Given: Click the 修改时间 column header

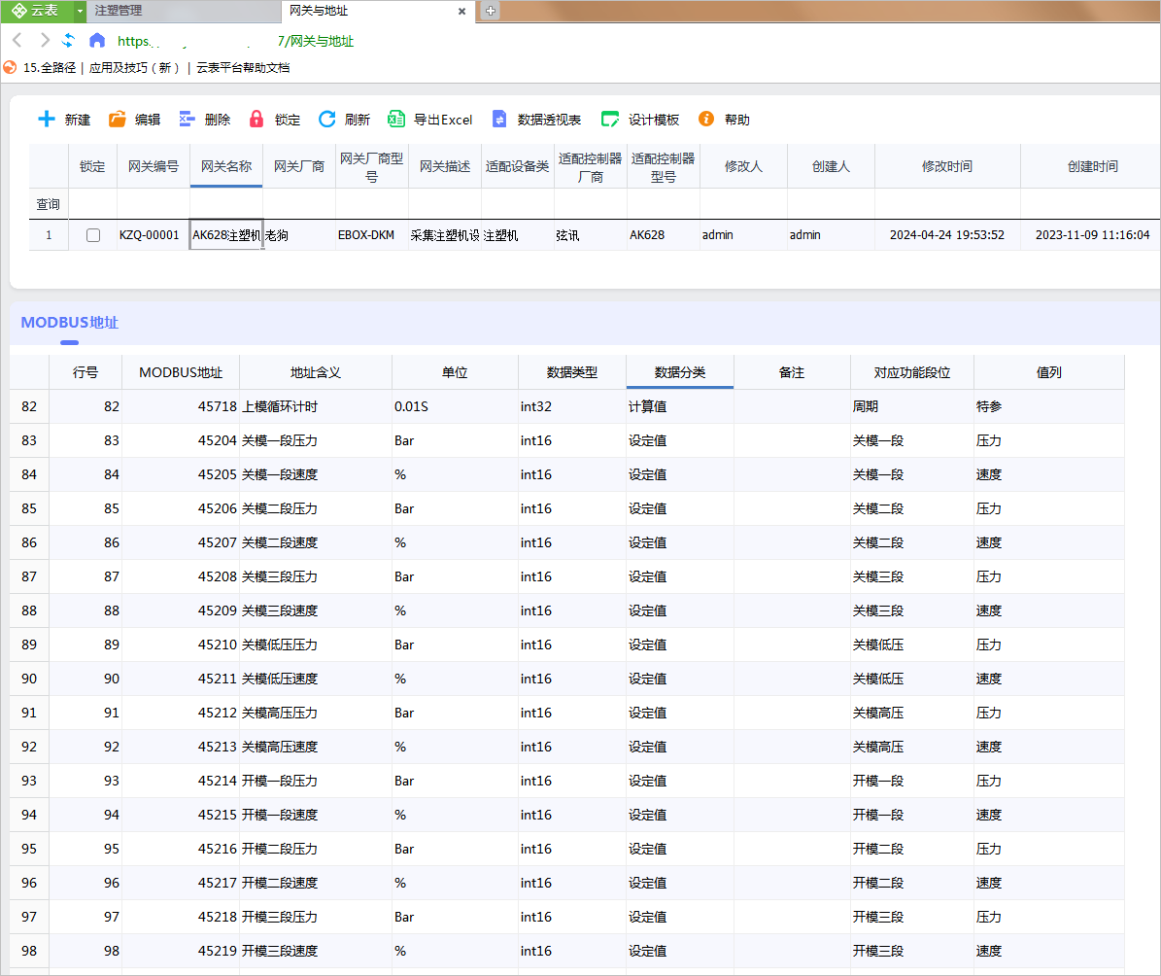Looking at the screenshot, I should point(947,166).
